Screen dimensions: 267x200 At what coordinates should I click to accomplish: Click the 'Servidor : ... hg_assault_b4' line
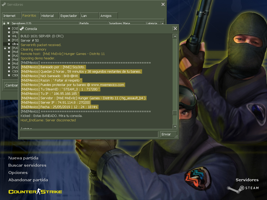pos(83,98)
